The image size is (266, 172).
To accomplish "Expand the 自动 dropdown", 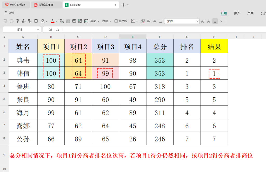I will pos(110,21).
